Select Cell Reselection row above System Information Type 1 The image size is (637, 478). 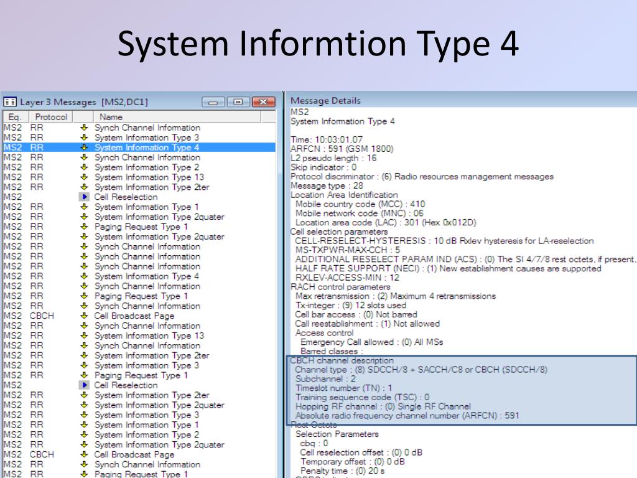pos(139,197)
